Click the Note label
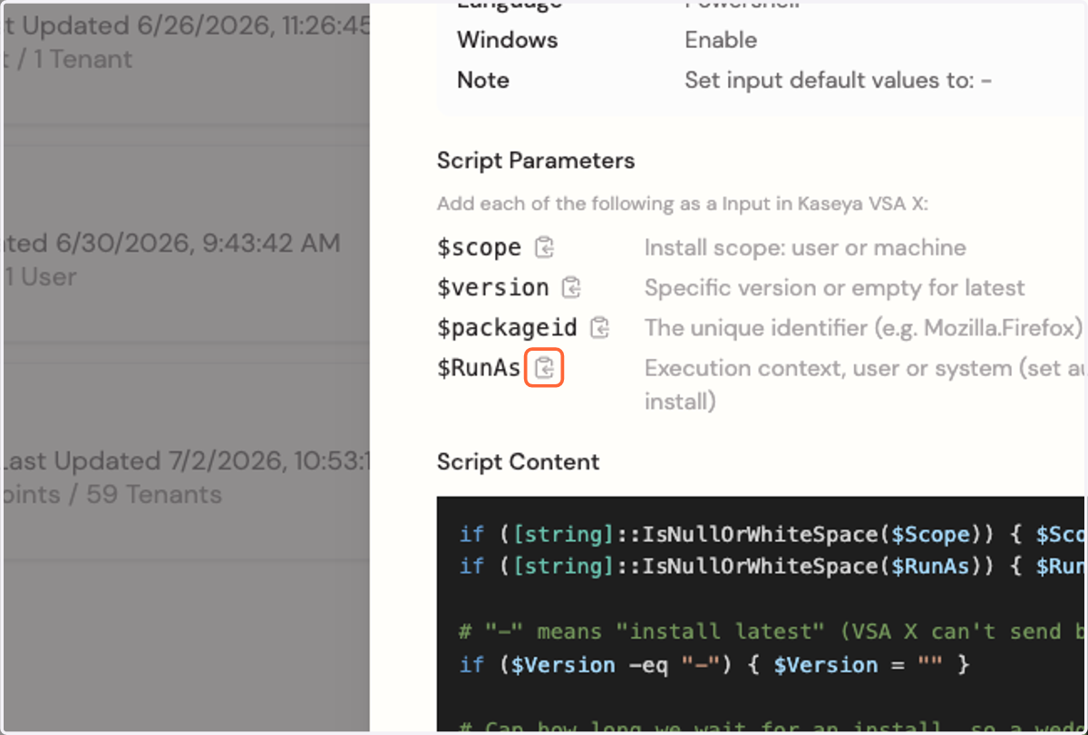 pyautogui.click(x=482, y=80)
